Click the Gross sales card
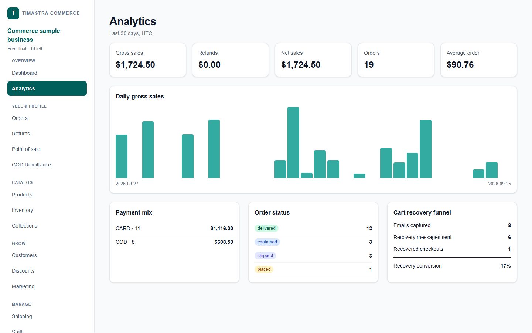The height and width of the screenshot is (333, 532). tap(148, 60)
